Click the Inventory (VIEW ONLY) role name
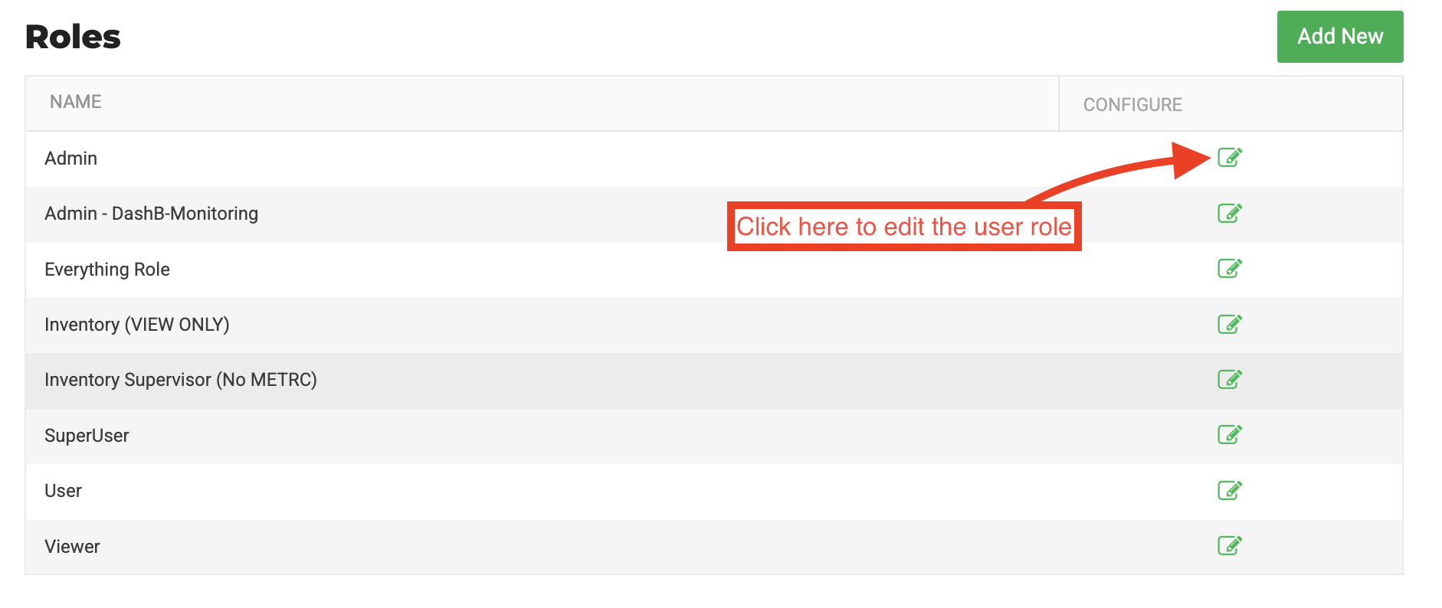This screenshot has width=1442, height=608. click(x=136, y=324)
